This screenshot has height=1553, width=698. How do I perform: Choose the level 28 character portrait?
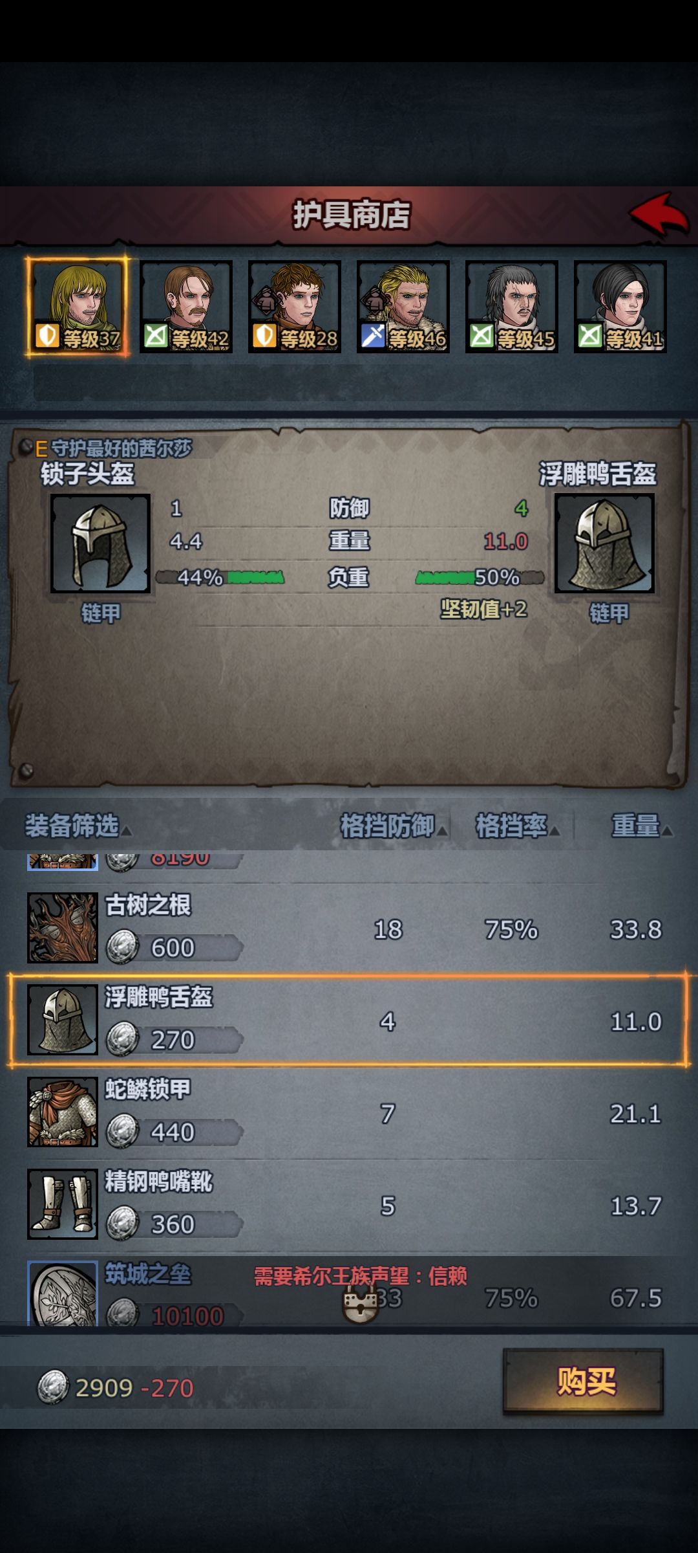[295, 306]
